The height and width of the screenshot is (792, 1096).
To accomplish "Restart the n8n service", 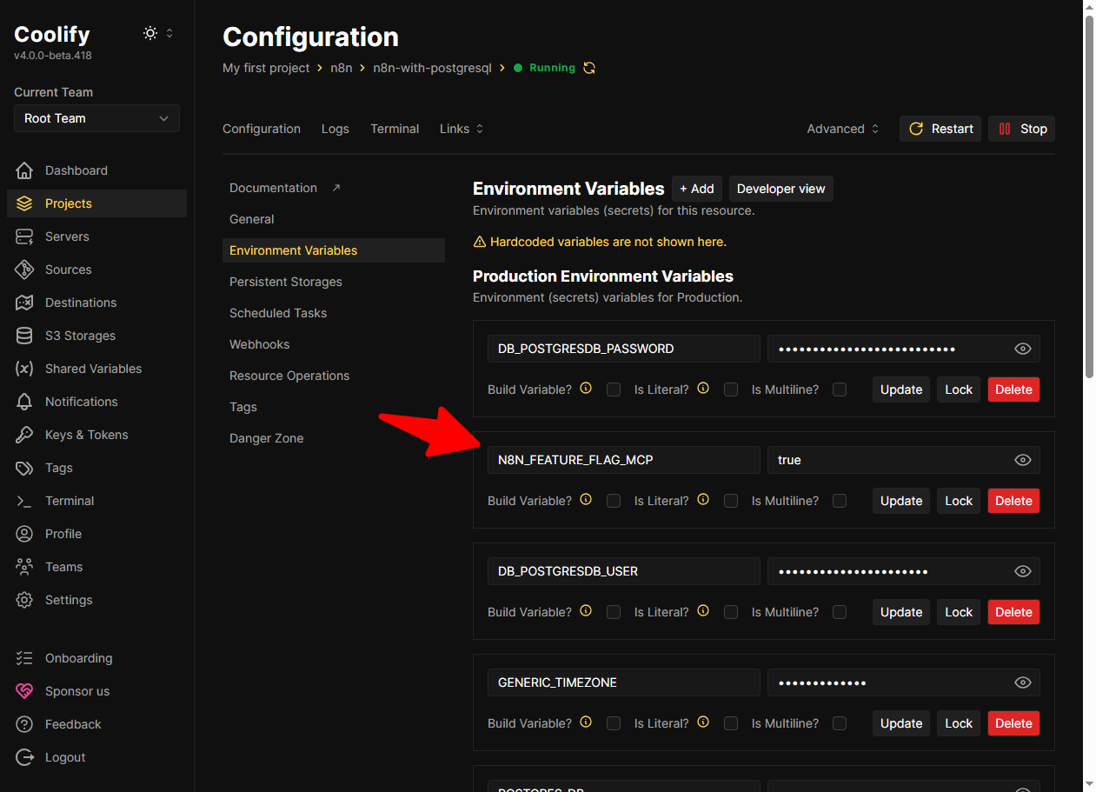I will point(940,129).
